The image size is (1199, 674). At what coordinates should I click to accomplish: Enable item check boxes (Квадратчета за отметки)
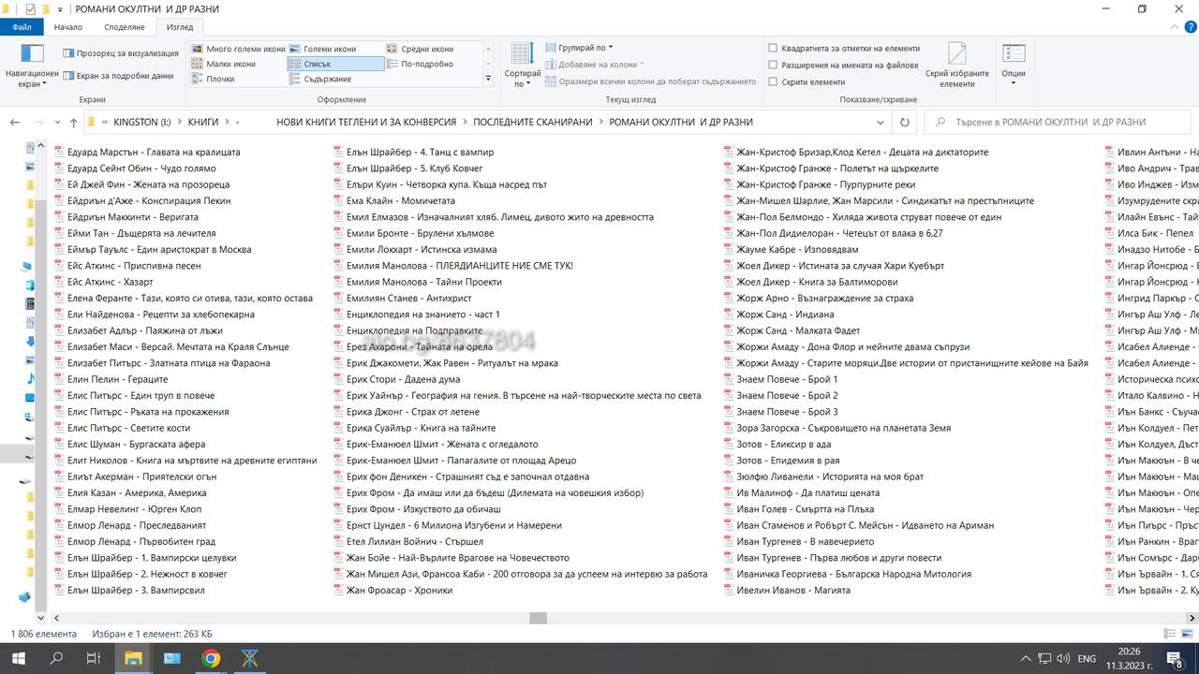click(x=773, y=48)
